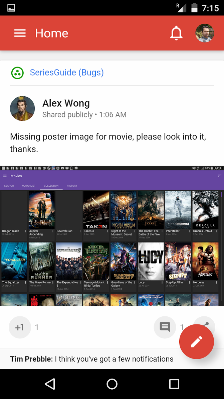Viewport: 224px width, 399px height.
Task: Open Alex Wong's profile name
Action: [x=66, y=103]
